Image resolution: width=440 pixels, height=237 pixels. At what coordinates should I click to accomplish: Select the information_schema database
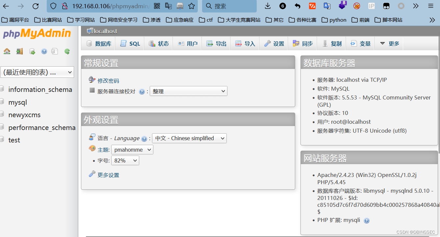point(40,90)
